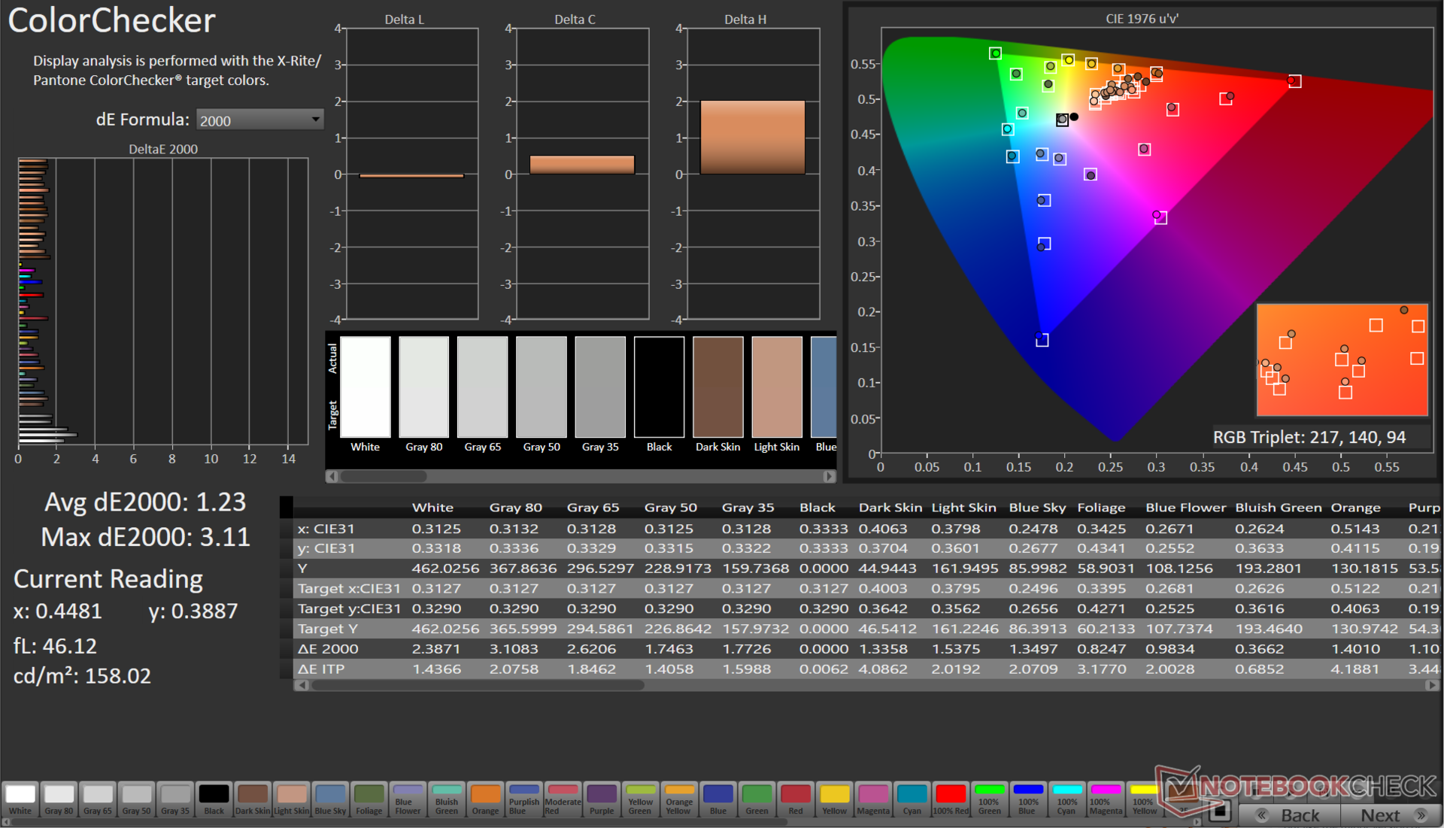
Task: Select the 100% Red swatch button
Action: click(x=951, y=799)
